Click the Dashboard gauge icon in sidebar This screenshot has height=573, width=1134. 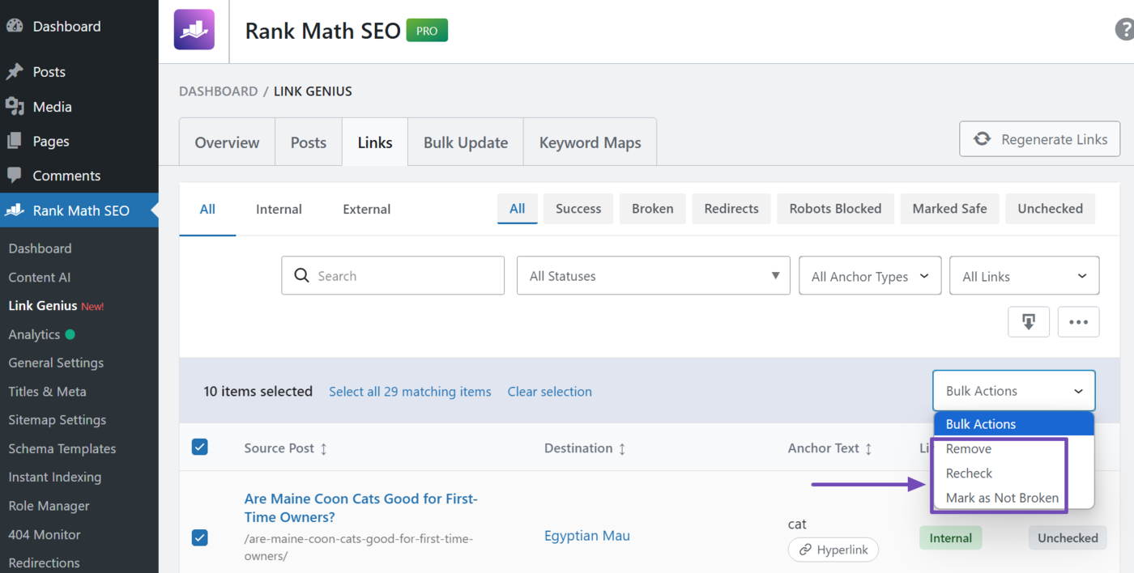tap(15, 26)
